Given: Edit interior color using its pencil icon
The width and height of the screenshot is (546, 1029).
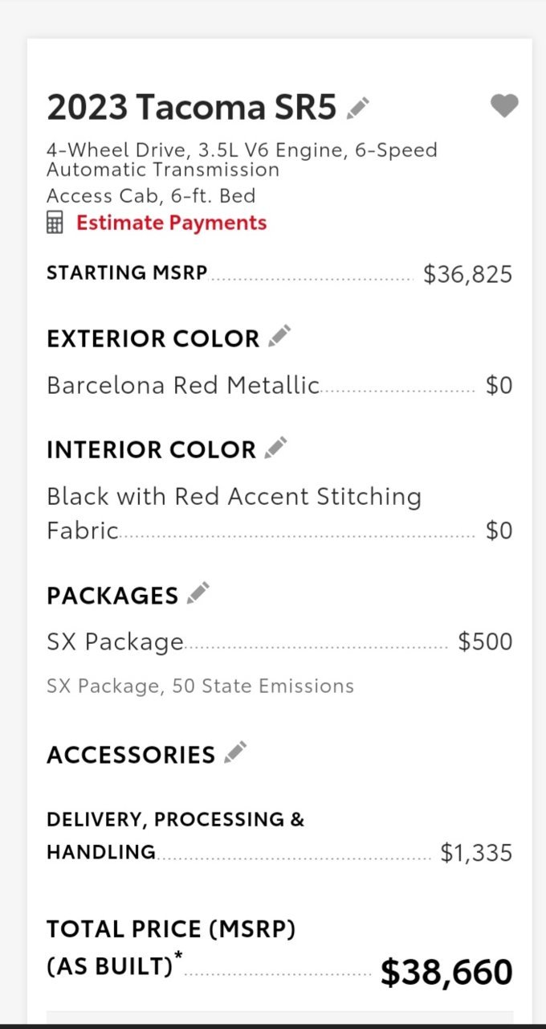Looking at the screenshot, I should [276, 448].
